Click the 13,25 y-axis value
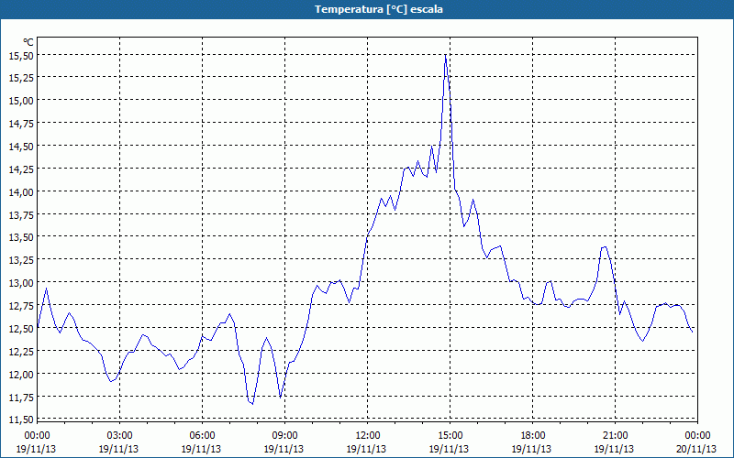Viewport: 734px width, 458px height. point(21,259)
